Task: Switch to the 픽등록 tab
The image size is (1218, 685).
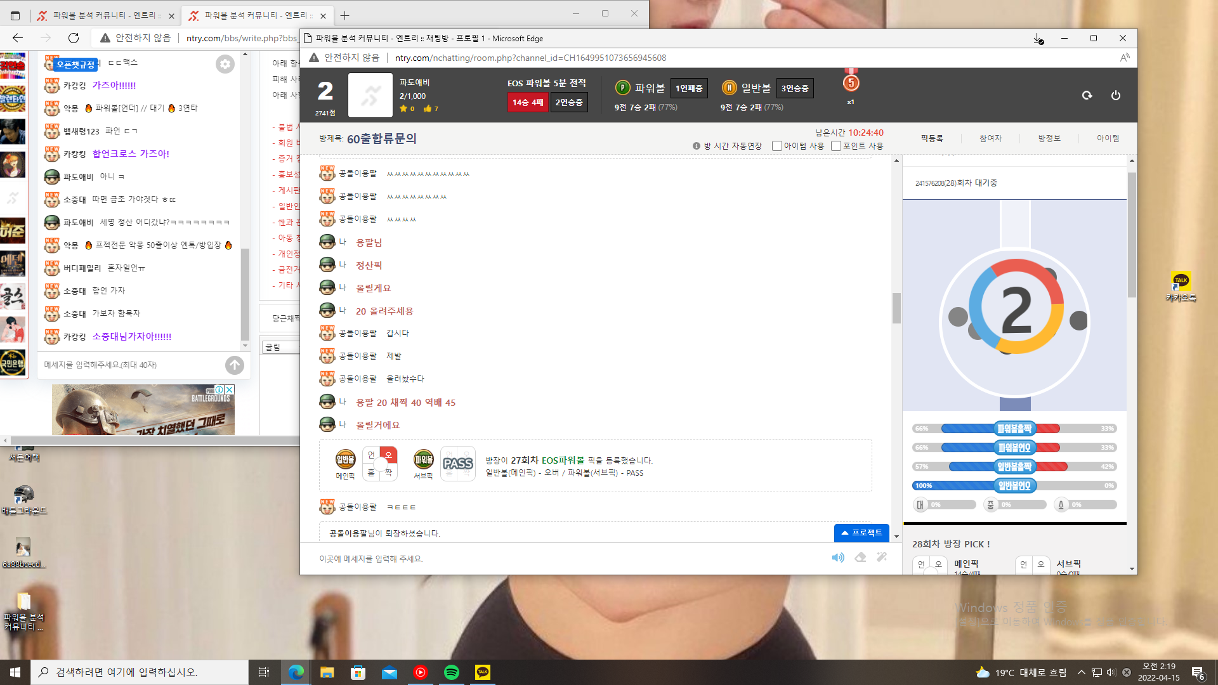Action: click(x=932, y=138)
